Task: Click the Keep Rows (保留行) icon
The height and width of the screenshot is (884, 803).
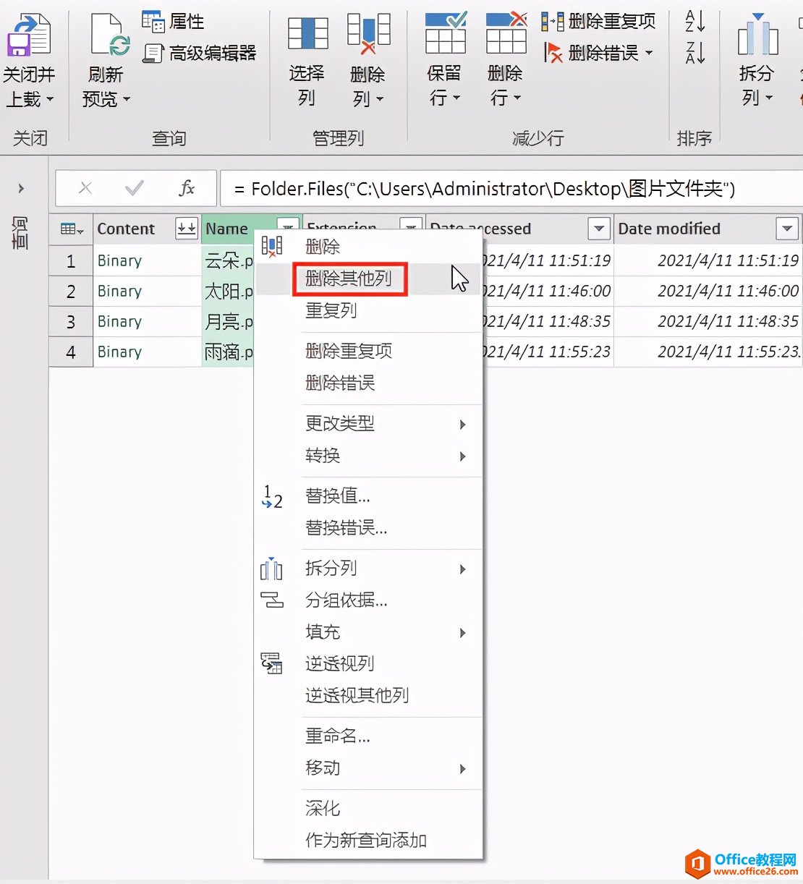Action: click(445, 33)
